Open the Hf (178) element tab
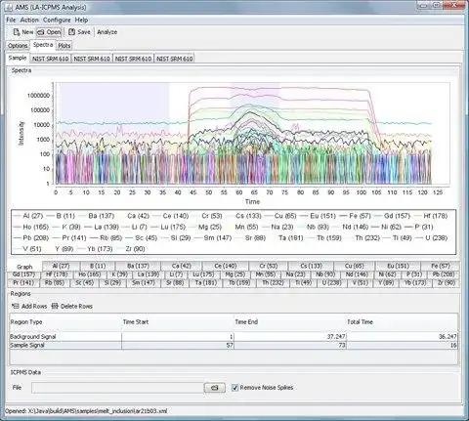Image resolution: width=469 pixels, height=421 pixels. click(x=58, y=274)
